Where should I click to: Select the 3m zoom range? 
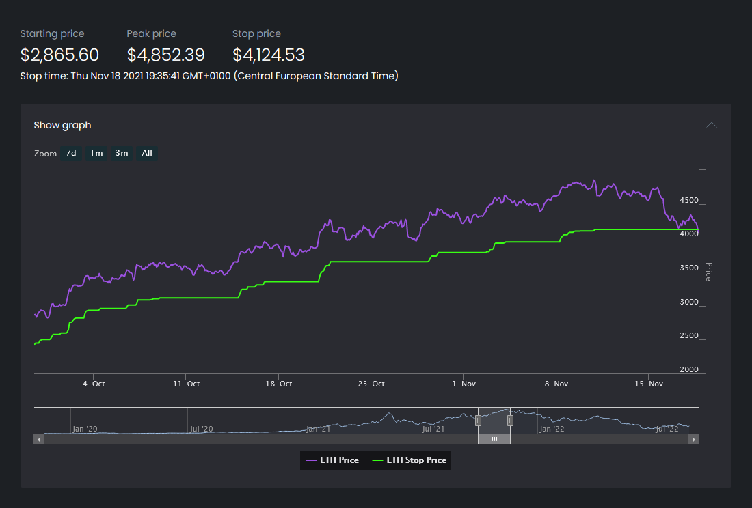[x=122, y=153]
